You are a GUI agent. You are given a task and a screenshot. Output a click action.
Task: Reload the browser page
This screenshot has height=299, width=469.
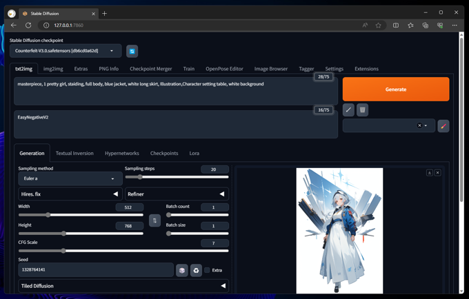click(28, 25)
